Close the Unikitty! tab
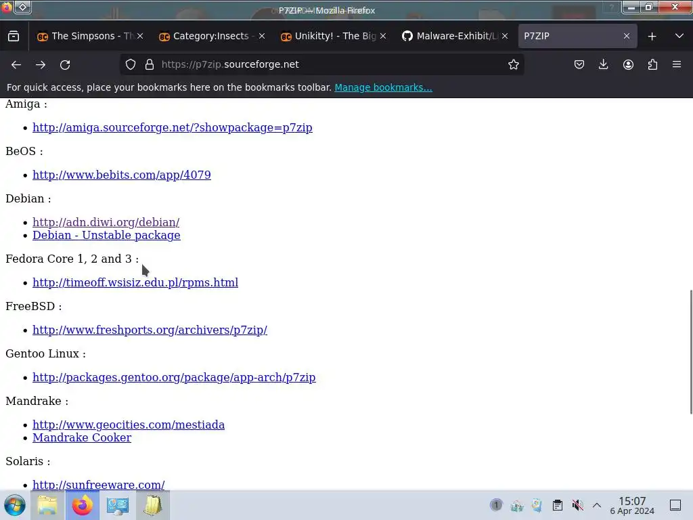The image size is (693, 520). 383,36
